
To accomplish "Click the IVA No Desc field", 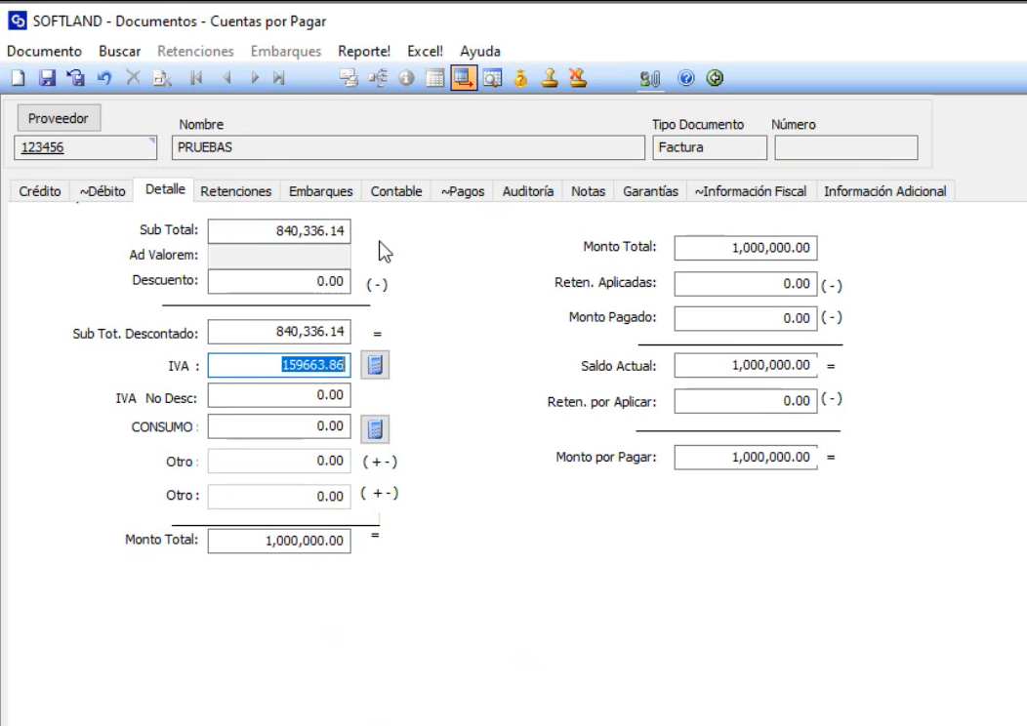I will (x=279, y=395).
